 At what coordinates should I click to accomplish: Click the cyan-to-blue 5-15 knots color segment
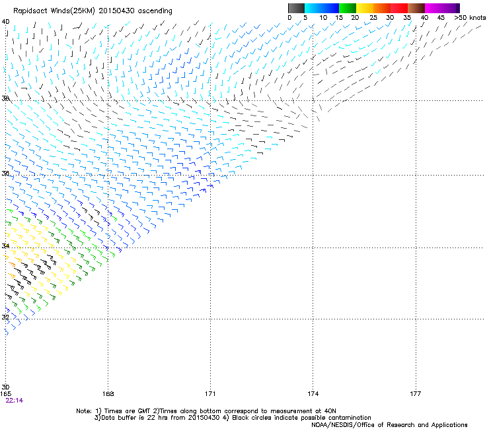322,8
